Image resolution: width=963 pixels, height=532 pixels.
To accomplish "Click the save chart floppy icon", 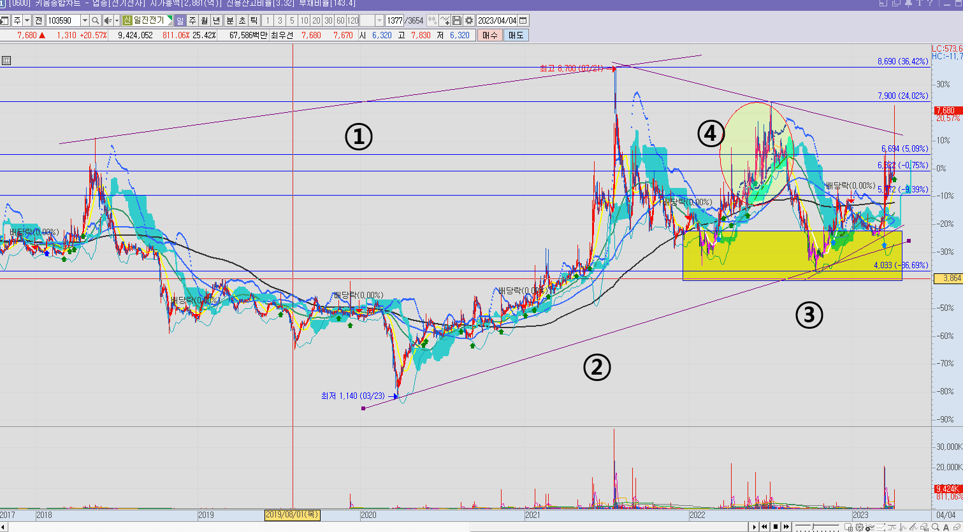I will (x=457, y=20).
